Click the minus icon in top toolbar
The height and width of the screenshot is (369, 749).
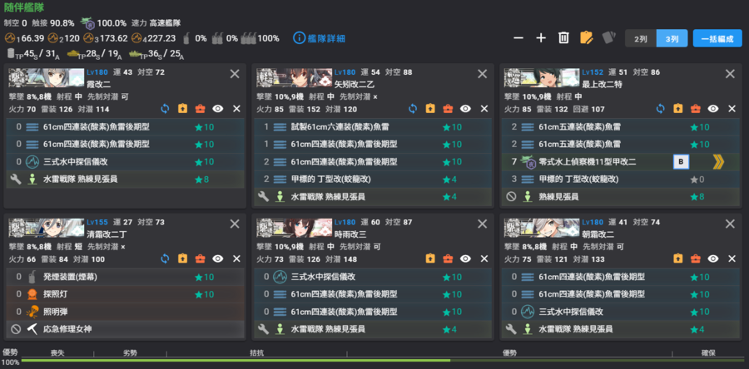click(x=518, y=38)
